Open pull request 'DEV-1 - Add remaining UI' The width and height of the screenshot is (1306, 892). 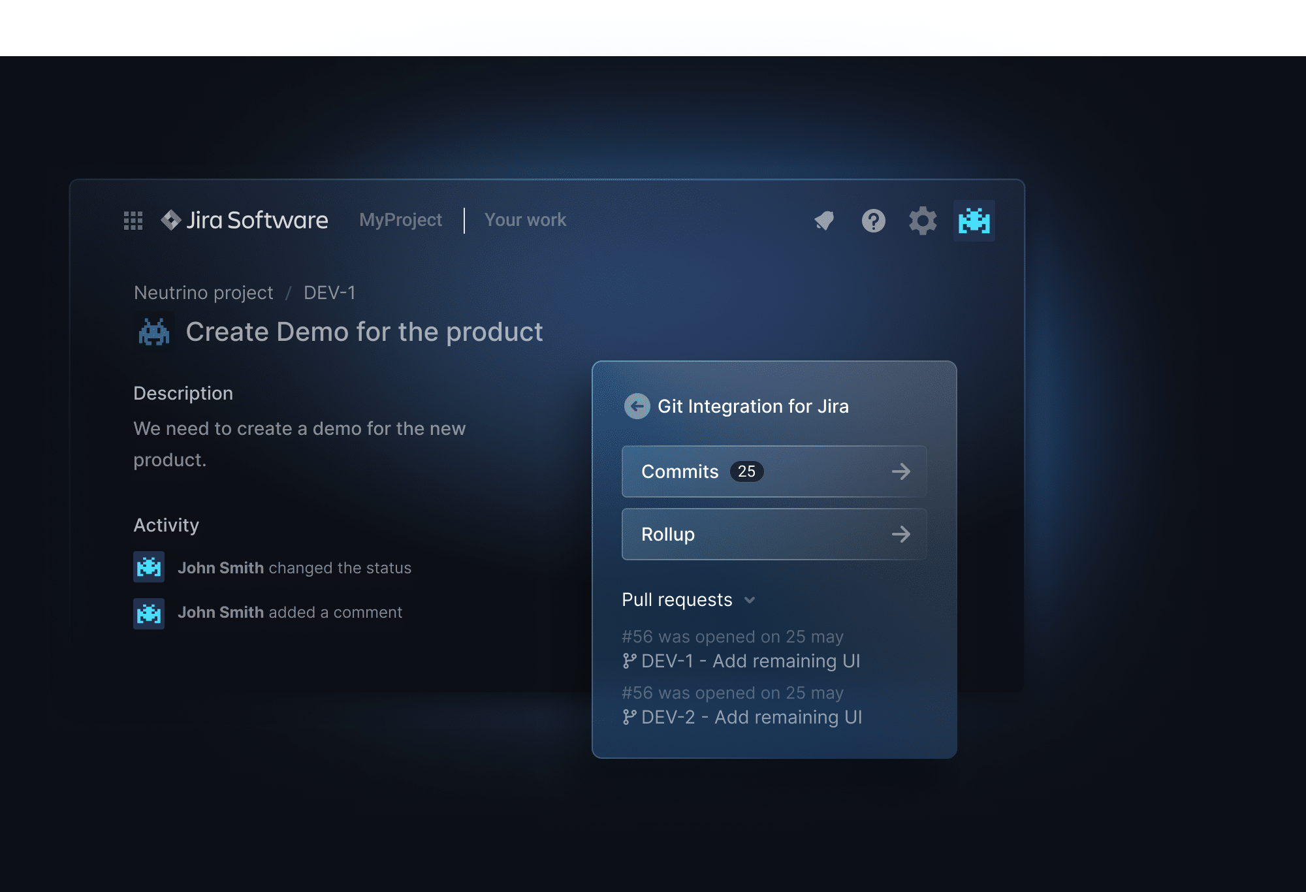(750, 661)
